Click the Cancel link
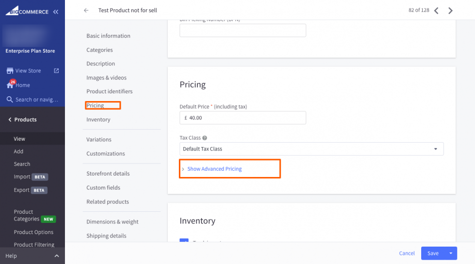Image resolution: width=475 pixels, height=264 pixels. [x=407, y=253]
